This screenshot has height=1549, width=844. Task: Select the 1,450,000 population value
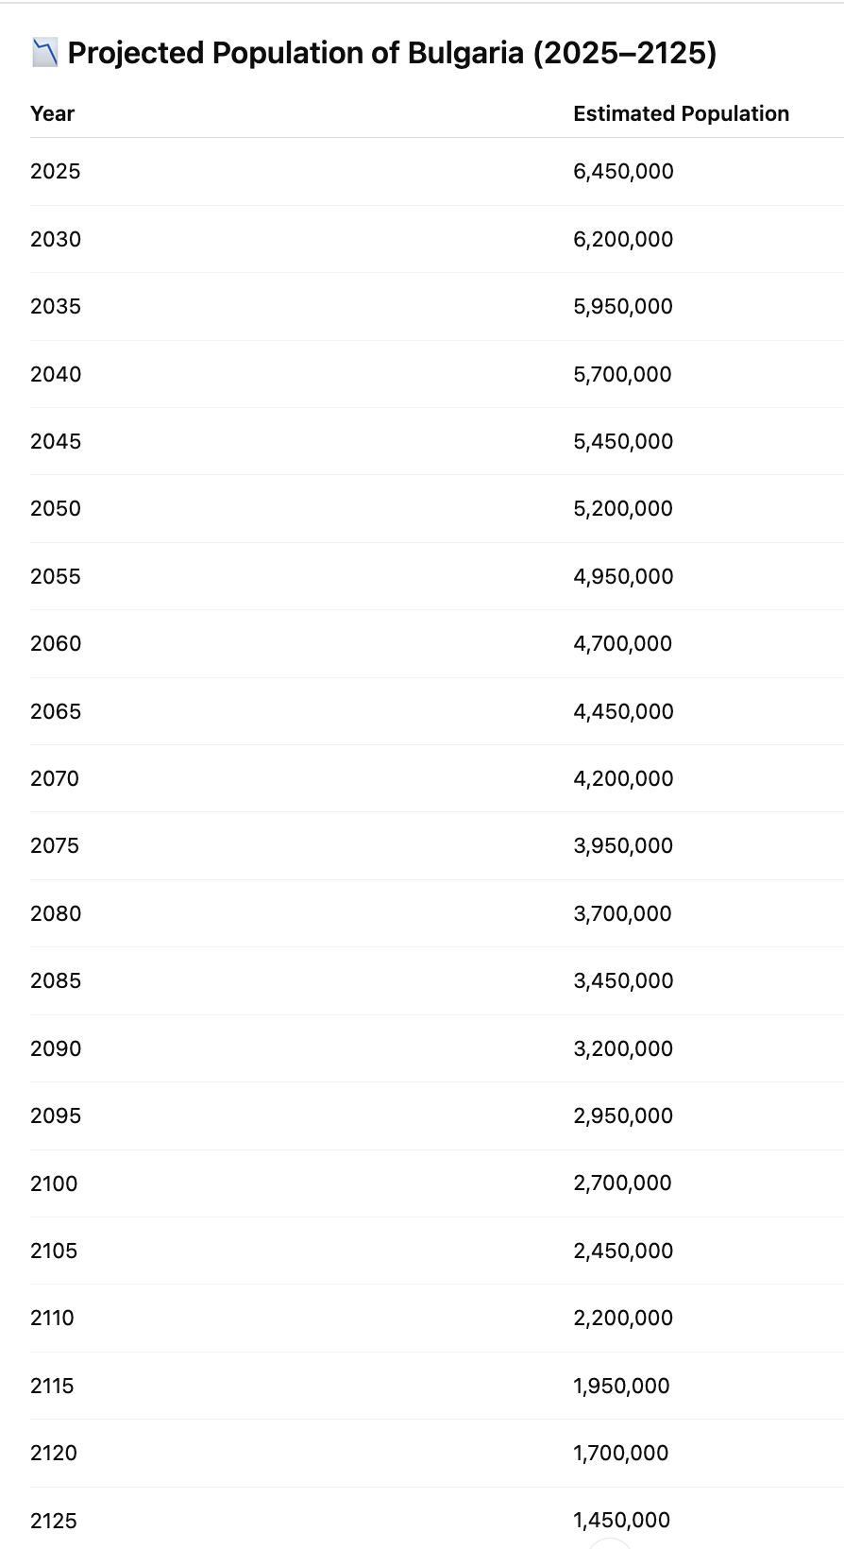[621, 1520]
